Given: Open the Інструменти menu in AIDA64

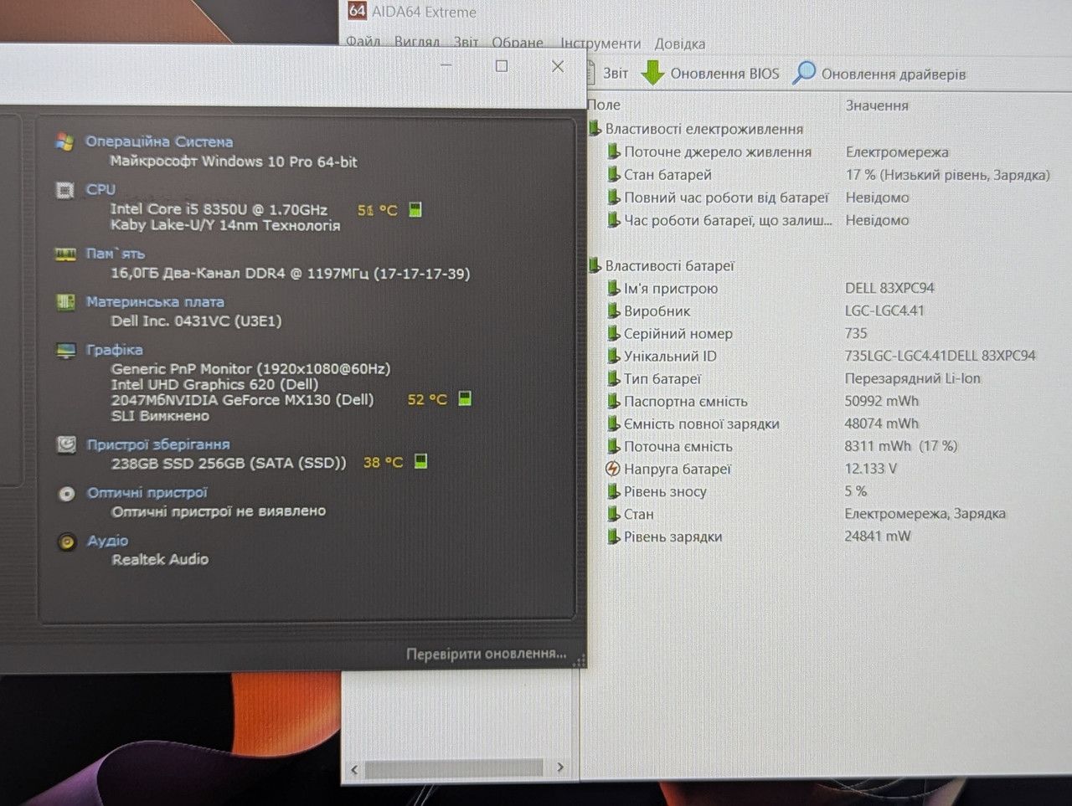Looking at the screenshot, I should (x=600, y=44).
